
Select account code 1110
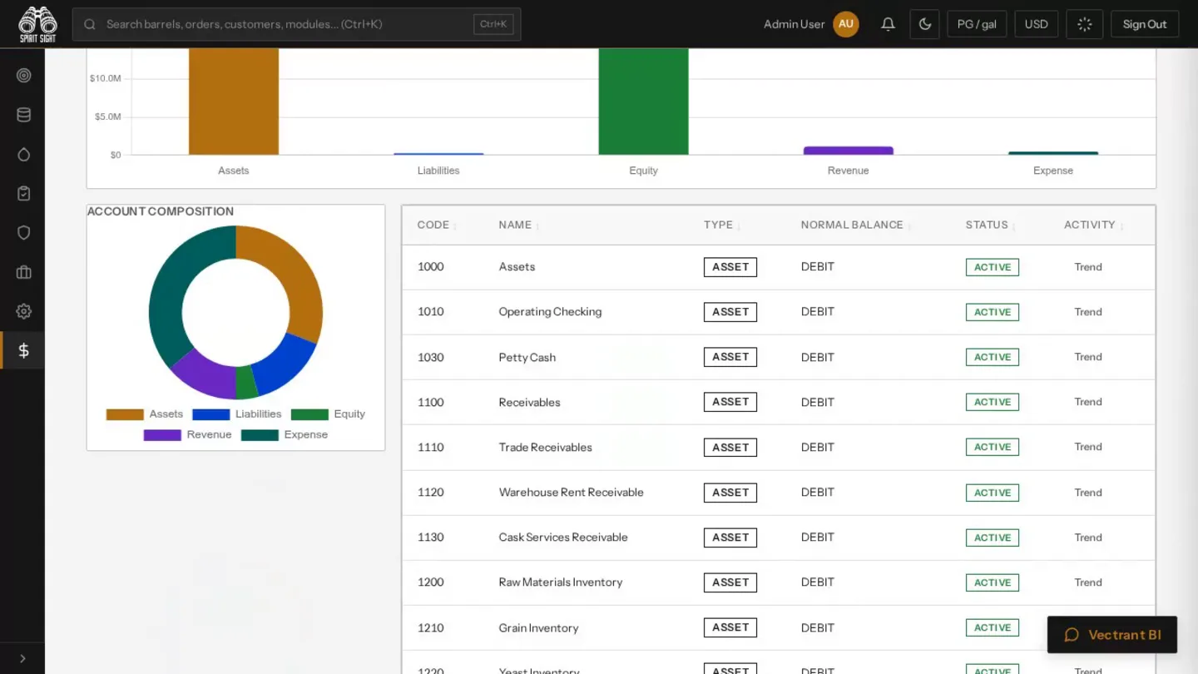pyautogui.click(x=431, y=447)
